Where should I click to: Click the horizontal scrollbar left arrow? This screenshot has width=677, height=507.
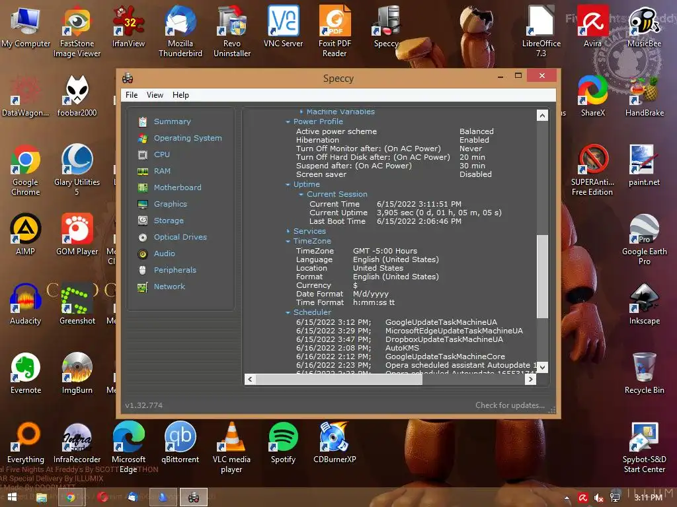pos(250,379)
